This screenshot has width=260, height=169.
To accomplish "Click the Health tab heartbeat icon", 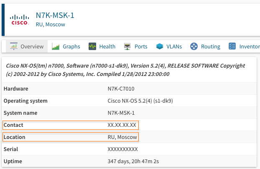I will click(x=92, y=46).
